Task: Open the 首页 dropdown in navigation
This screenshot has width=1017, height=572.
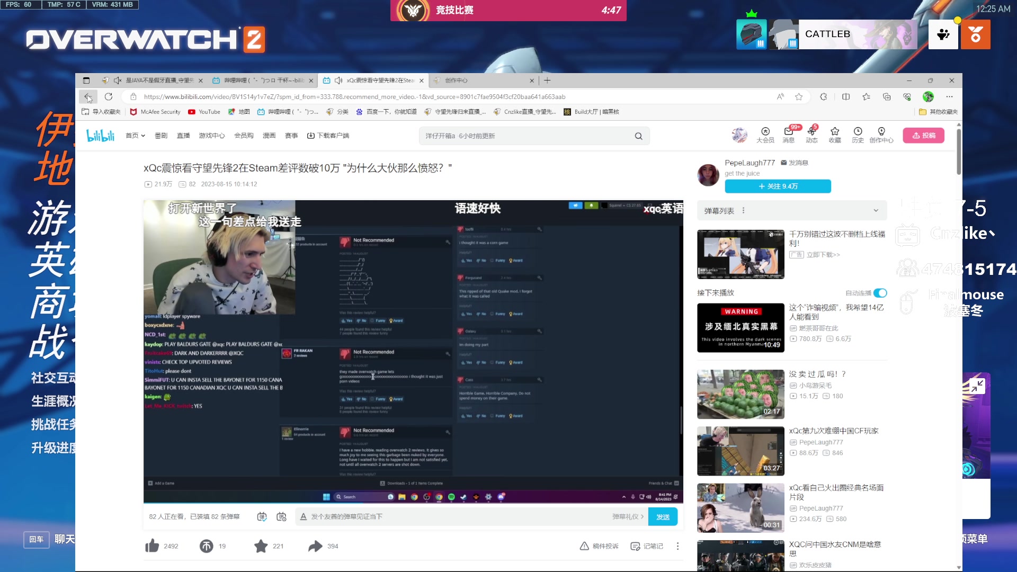Action: 135,136
